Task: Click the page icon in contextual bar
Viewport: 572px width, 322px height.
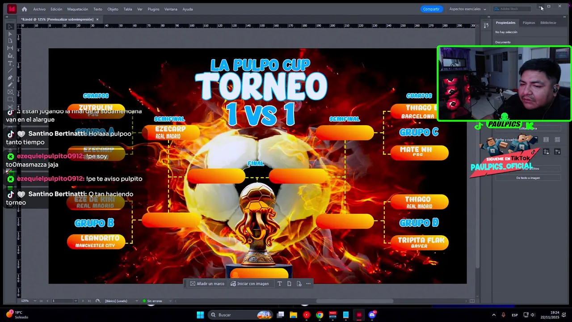Action: [x=289, y=284]
